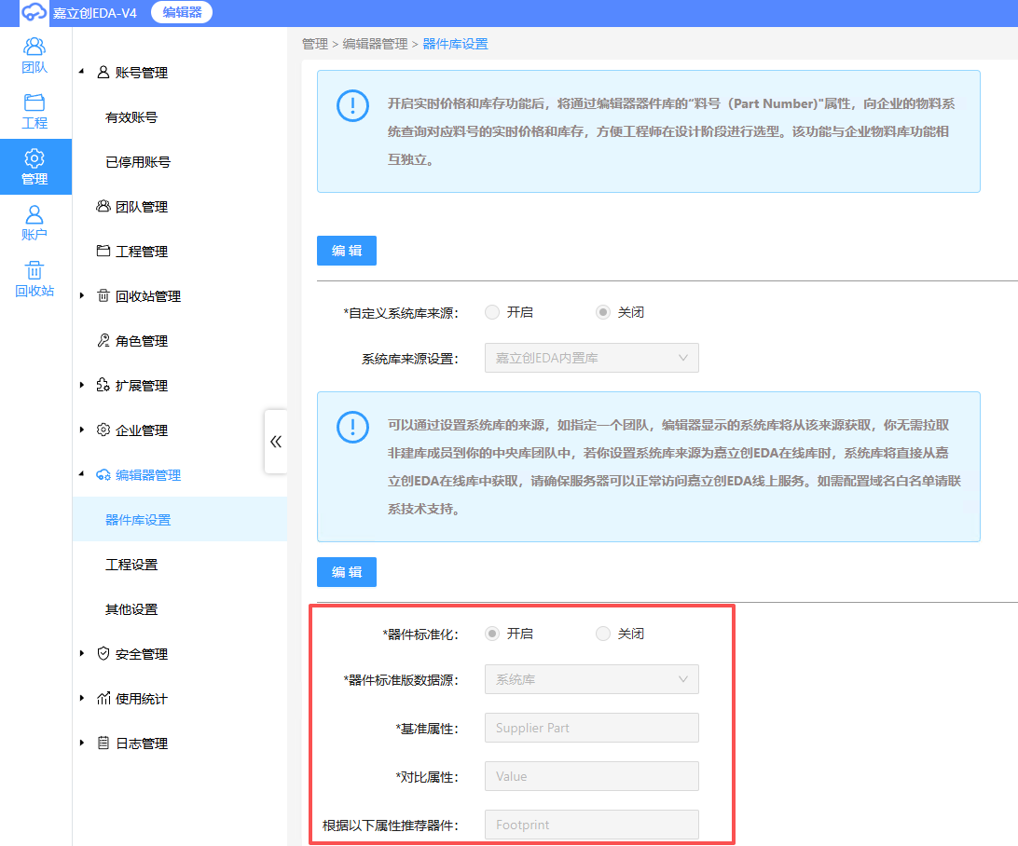The image size is (1018, 846).
Task: Click info icon in system library notice
Action: click(352, 427)
